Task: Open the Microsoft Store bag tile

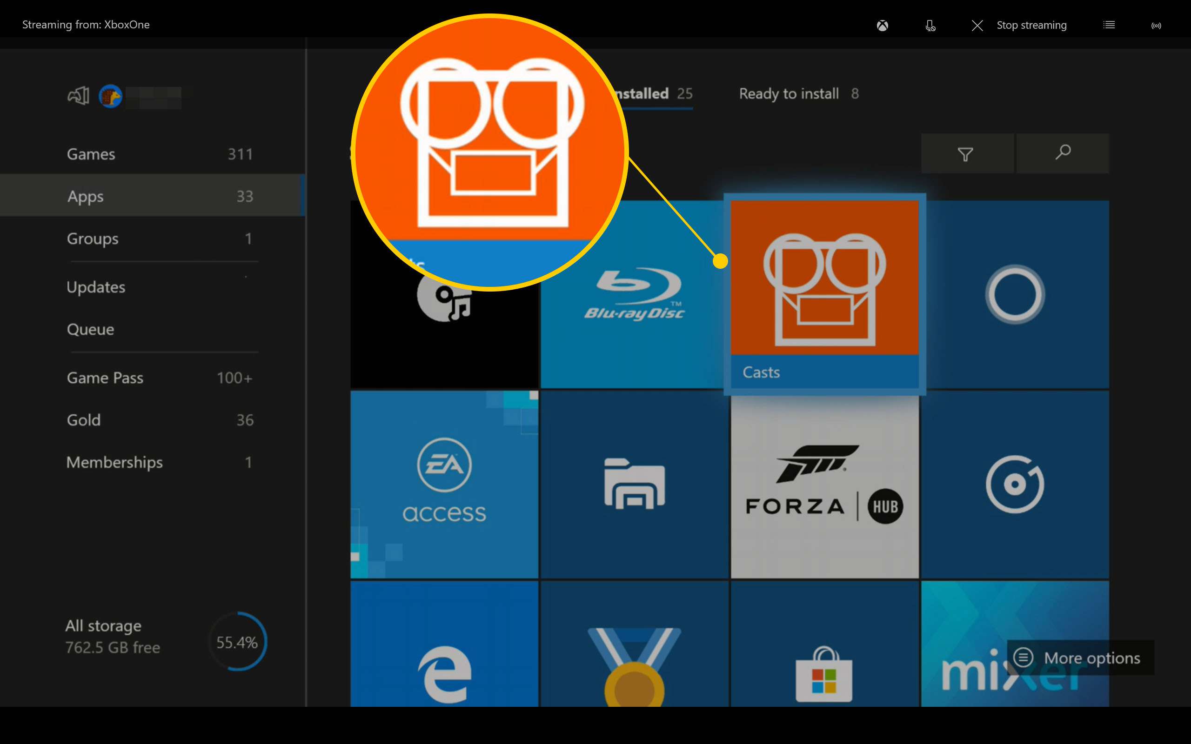Action: click(x=825, y=644)
